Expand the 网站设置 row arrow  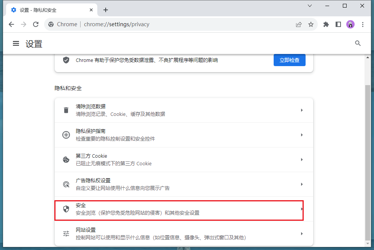(x=302, y=234)
